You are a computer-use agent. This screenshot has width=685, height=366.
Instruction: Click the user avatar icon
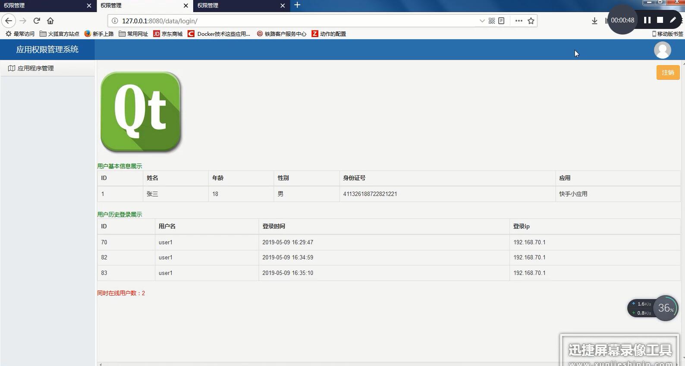(663, 50)
